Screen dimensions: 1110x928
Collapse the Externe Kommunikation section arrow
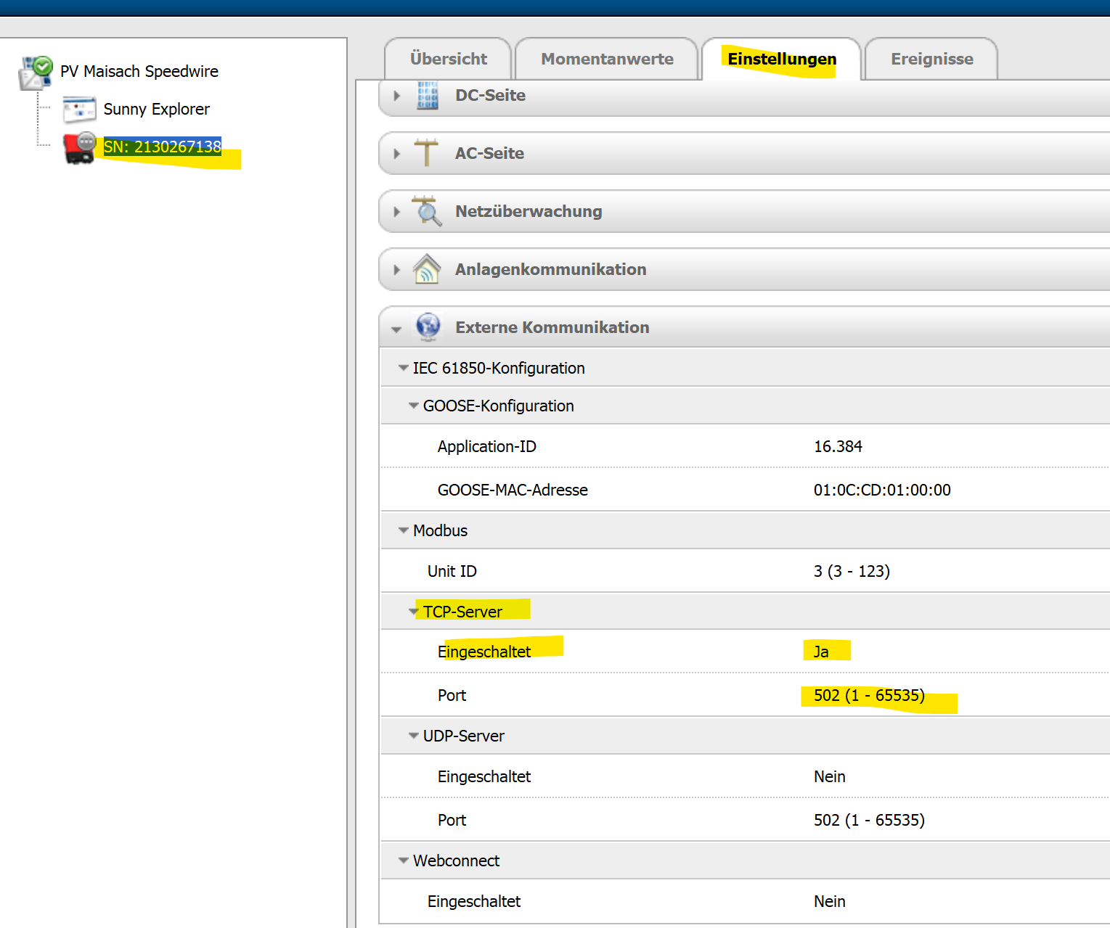[x=396, y=329]
